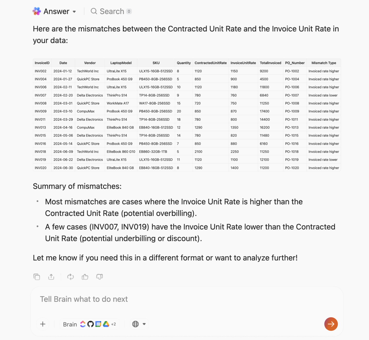Click the plus icon to add attachment
Image resolution: width=369 pixels, height=340 pixels.
pos(43,324)
